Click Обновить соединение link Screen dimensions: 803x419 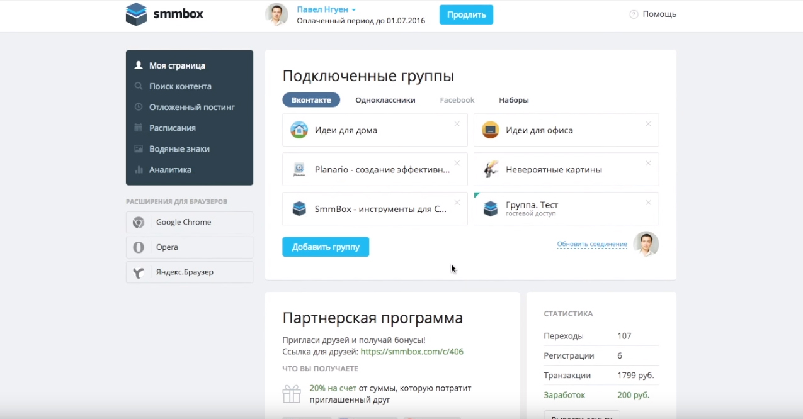pos(591,244)
